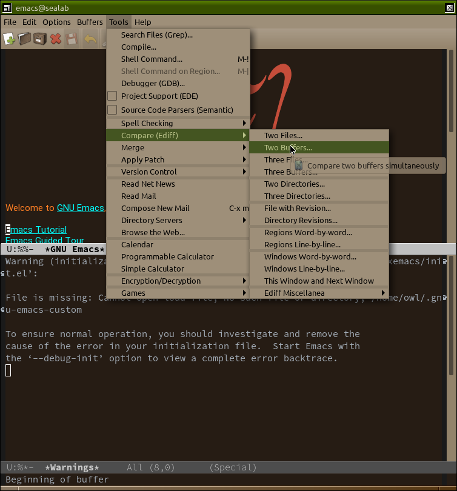Viewport: 457px width, 491px height.
Task: Toggle the Source Code Parsers (Semantic) checkbox
Action: tap(112, 110)
